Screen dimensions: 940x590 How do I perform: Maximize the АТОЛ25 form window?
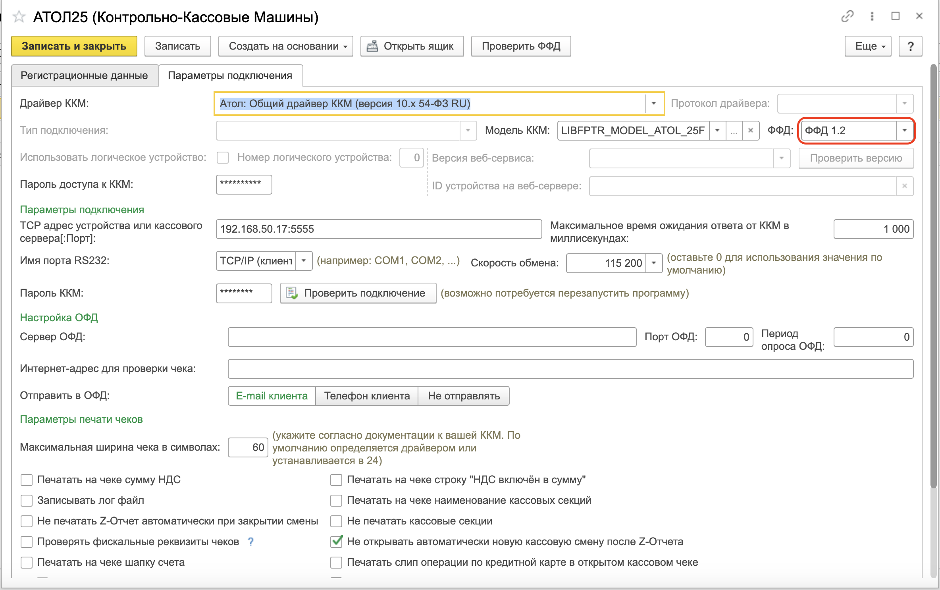[x=896, y=16]
